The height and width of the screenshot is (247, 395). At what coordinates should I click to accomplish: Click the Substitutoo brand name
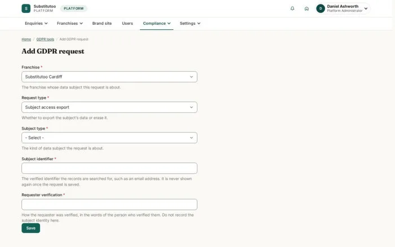(x=45, y=6)
